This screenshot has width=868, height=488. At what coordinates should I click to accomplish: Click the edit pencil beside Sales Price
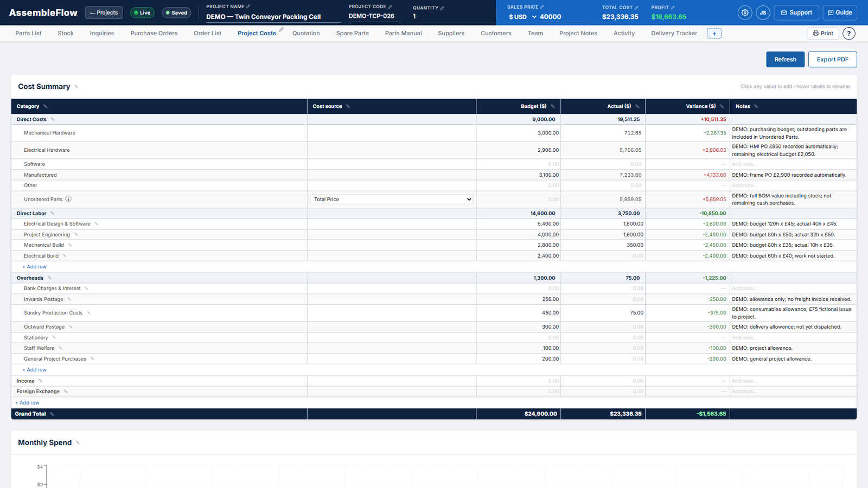tap(542, 7)
